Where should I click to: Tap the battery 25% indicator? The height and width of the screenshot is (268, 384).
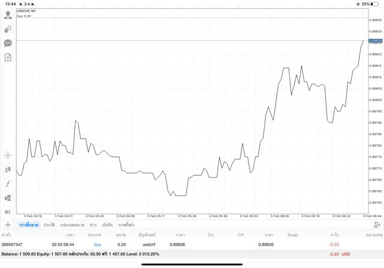pos(370,4)
